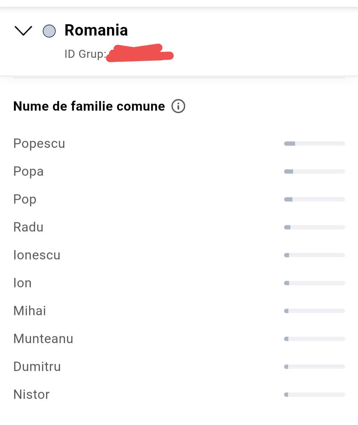Select the Ion surname

point(23,283)
